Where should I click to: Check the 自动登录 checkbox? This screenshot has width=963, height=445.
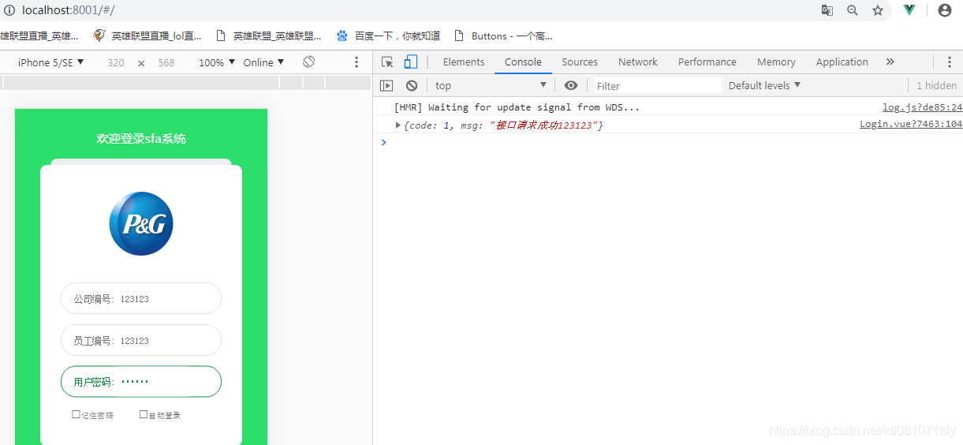coord(144,414)
